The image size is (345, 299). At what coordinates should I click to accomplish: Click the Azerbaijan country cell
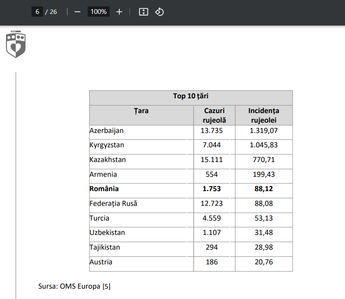click(106, 131)
